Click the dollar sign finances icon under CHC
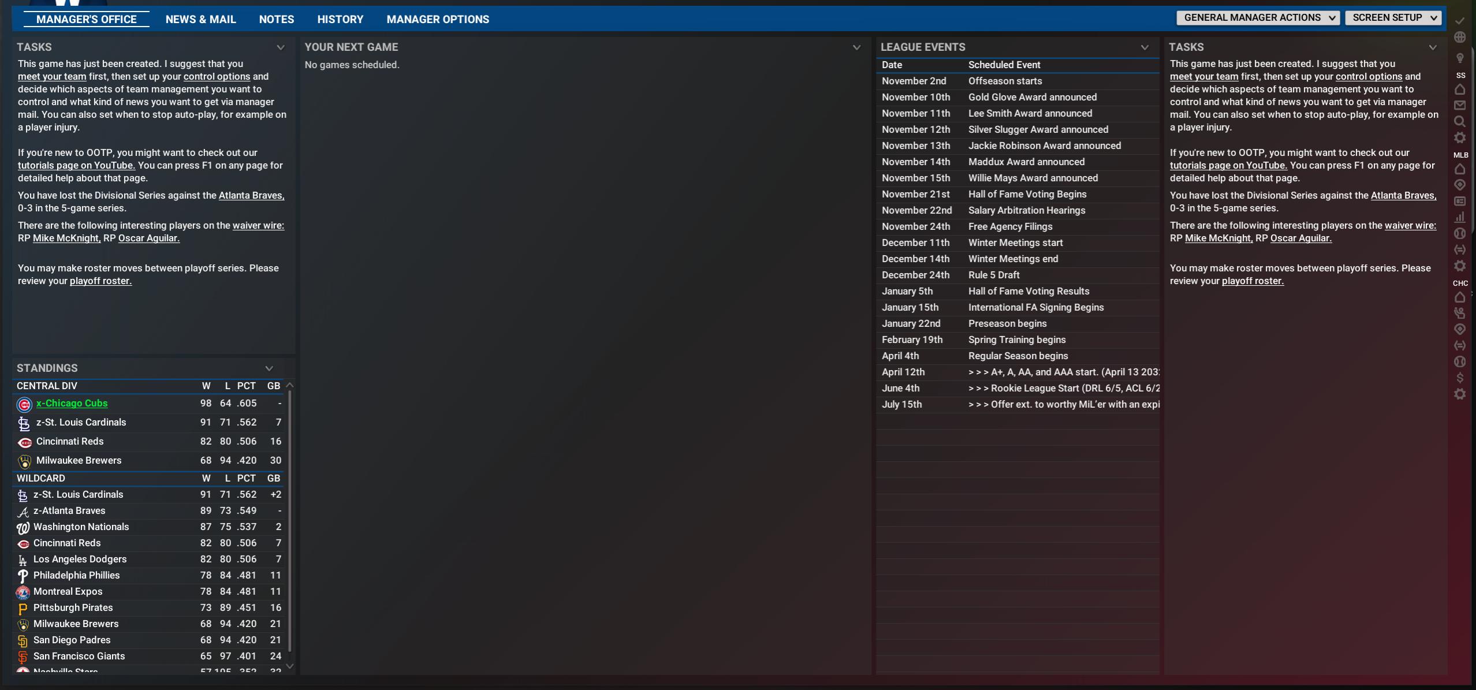The height and width of the screenshot is (690, 1476). (x=1460, y=378)
